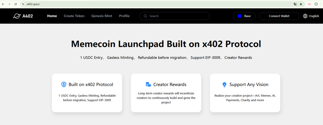Click "Long-term creator rewards" description text
Image resolution: width=323 pixels, height=125 pixels.
tap(166, 98)
